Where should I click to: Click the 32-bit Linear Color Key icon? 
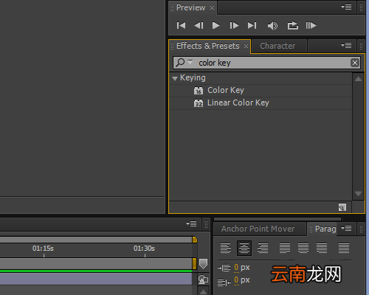(x=199, y=103)
